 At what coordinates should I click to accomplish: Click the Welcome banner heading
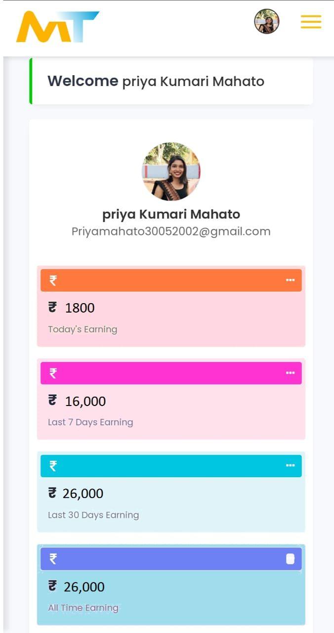pos(156,81)
